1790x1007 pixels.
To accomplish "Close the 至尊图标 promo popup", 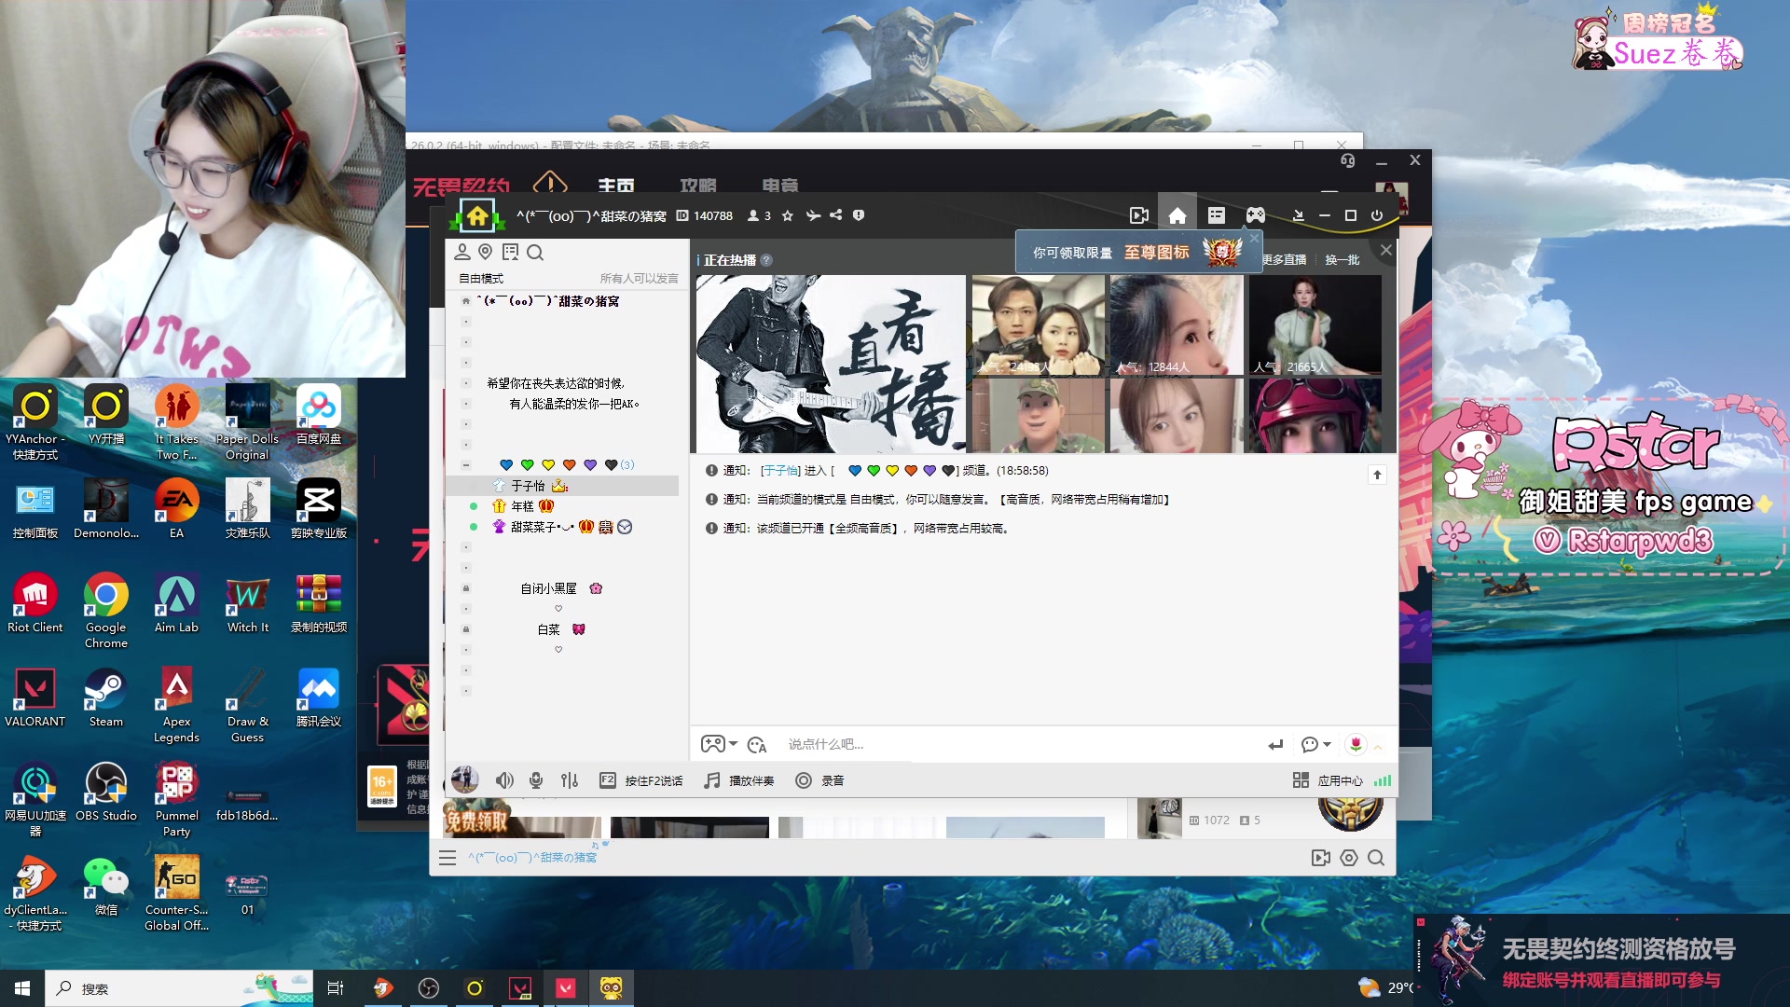I will pyautogui.click(x=1255, y=238).
